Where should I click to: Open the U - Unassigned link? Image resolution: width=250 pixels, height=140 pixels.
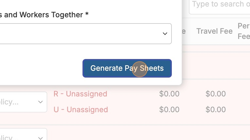coord(81,109)
